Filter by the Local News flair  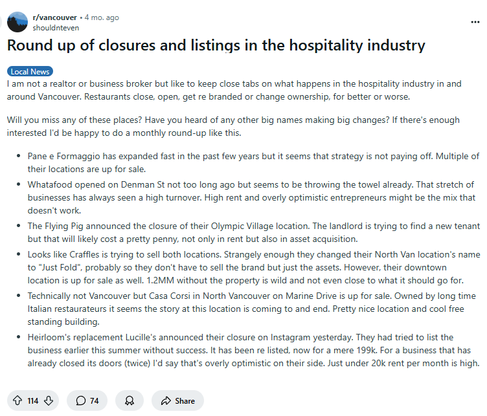tap(30, 72)
